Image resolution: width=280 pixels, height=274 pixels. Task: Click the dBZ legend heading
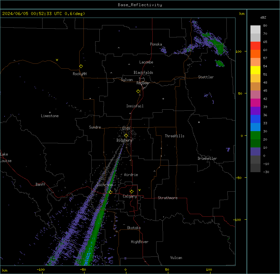point(263,18)
